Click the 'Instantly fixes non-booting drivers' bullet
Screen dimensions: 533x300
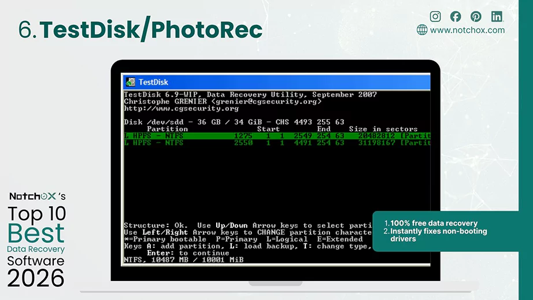click(x=439, y=235)
